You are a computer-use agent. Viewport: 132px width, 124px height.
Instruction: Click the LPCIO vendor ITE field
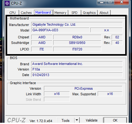tap(42, 49)
